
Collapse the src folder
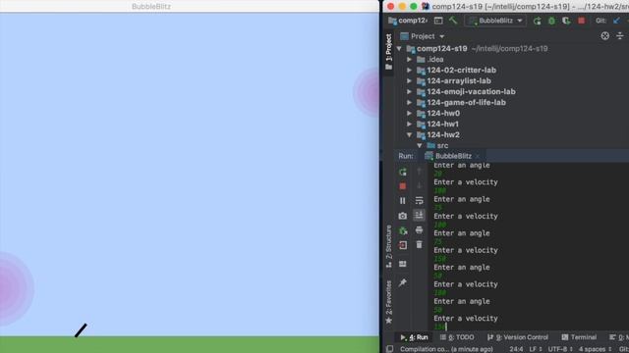[420, 146]
